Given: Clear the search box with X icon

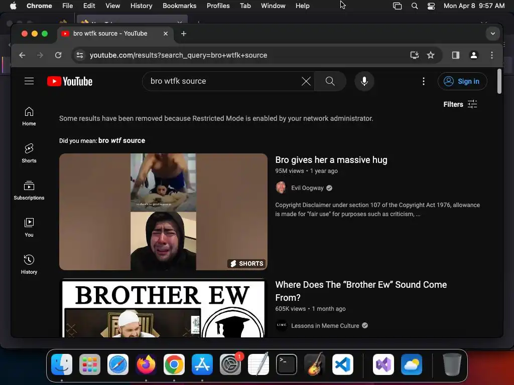Looking at the screenshot, I should click(x=306, y=81).
